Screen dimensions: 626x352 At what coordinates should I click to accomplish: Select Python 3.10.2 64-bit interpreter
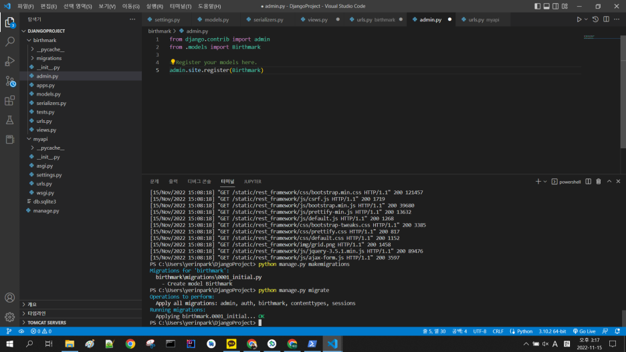(x=552, y=331)
